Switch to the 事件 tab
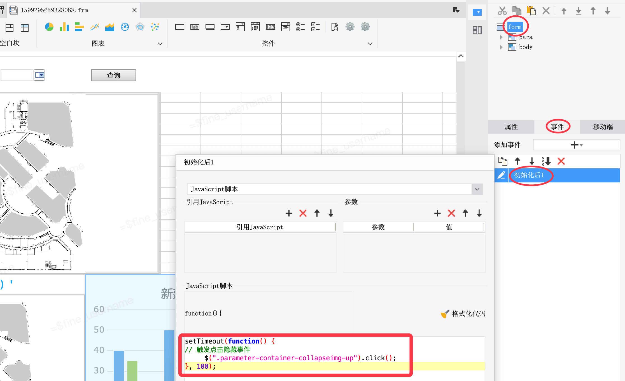Viewport: 625px width, 381px height. click(557, 127)
